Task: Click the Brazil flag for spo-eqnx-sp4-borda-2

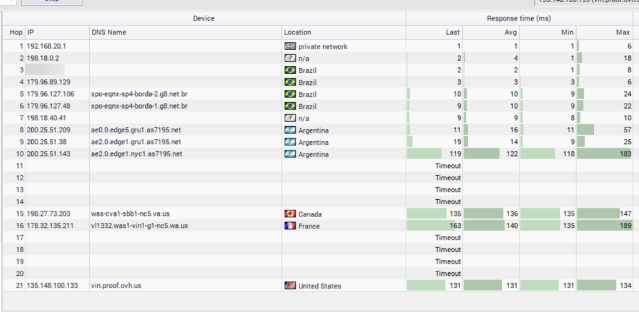Action: 290,94
